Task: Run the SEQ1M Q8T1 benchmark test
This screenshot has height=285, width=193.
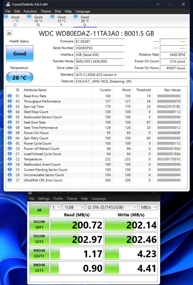Action: 39,225
